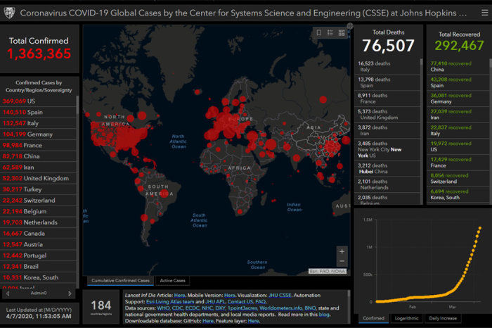Open the Worldometers.info data source link
The width and height of the screenshot is (492, 328).
281,308
